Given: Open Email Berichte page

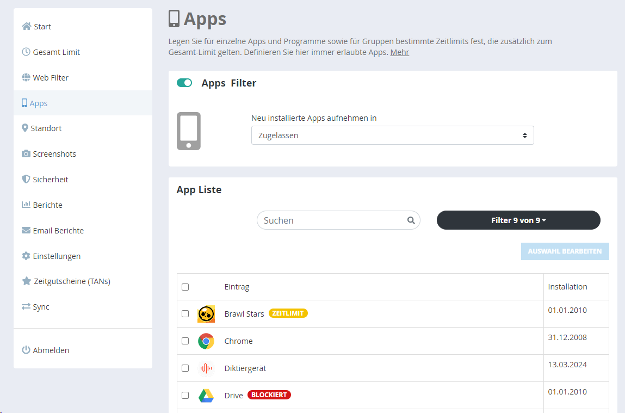Looking at the screenshot, I should tap(83, 230).
